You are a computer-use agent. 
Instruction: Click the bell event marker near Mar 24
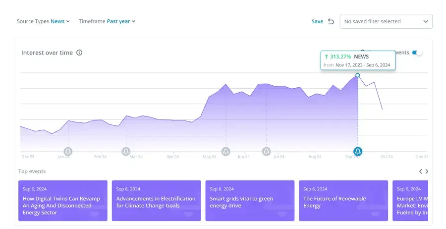(x=126, y=151)
